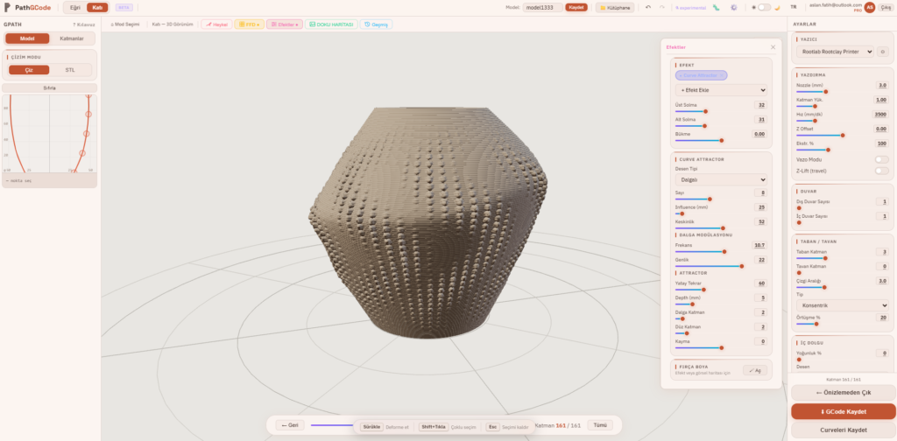897x441 pixels.
Task: Remove the Curve Attractor effect chip
Action: click(x=722, y=75)
